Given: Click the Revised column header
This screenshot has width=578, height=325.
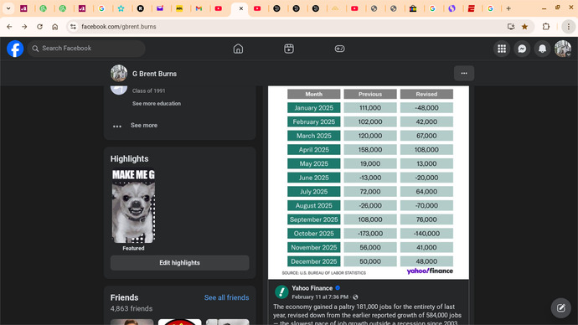Looking at the screenshot, I should click(x=426, y=95).
